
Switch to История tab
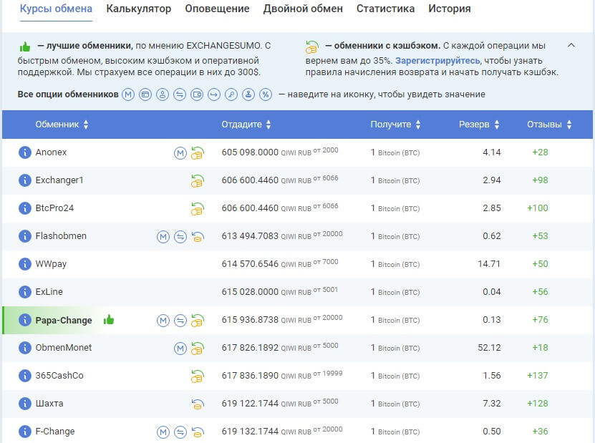click(449, 9)
